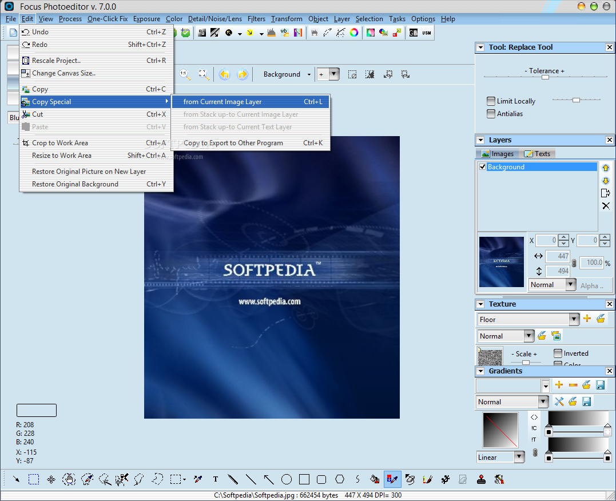Select the arrow pointer tool
This screenshot has height=501, width=616.
[x=16, y=479]
